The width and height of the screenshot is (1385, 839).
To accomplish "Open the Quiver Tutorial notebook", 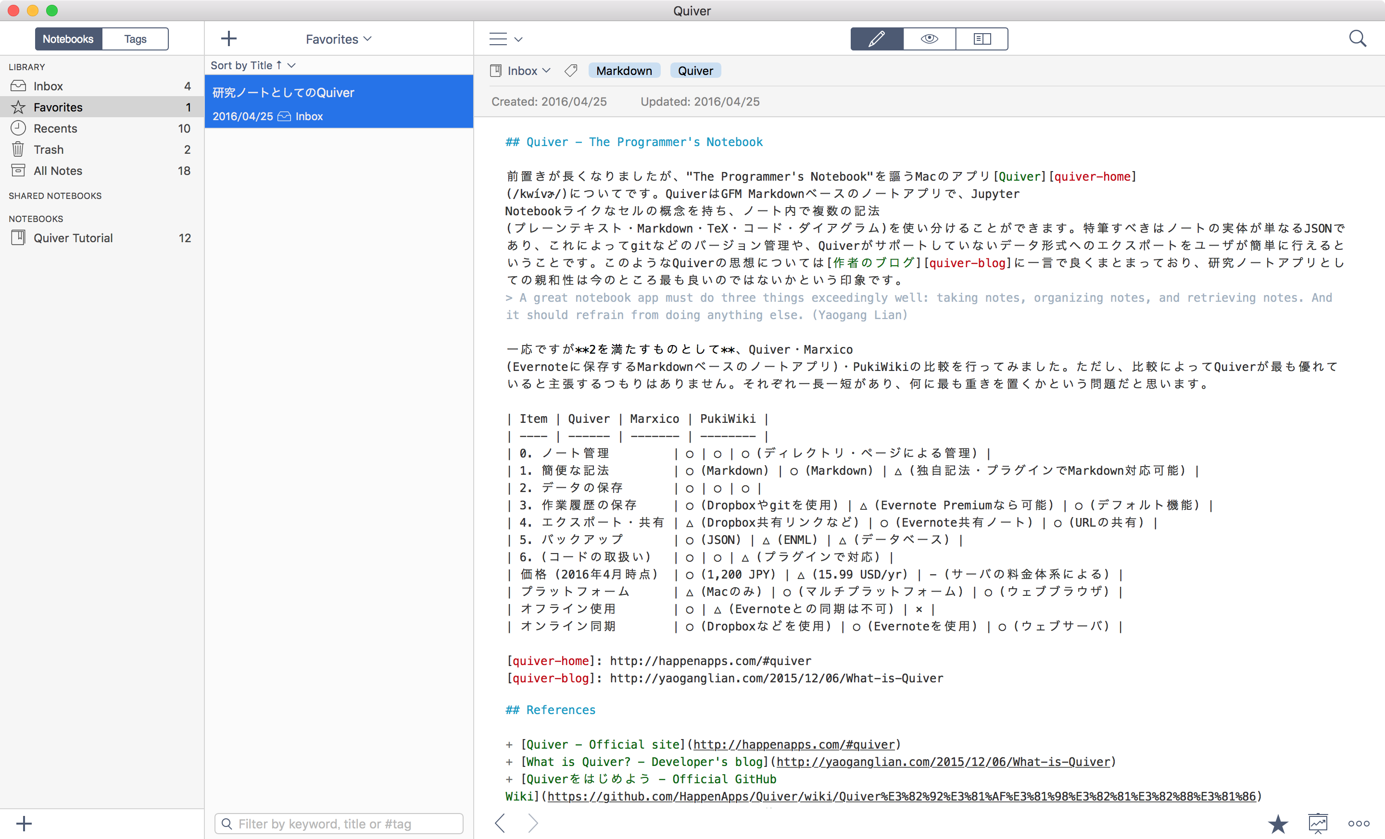I will tap(102, 238).
